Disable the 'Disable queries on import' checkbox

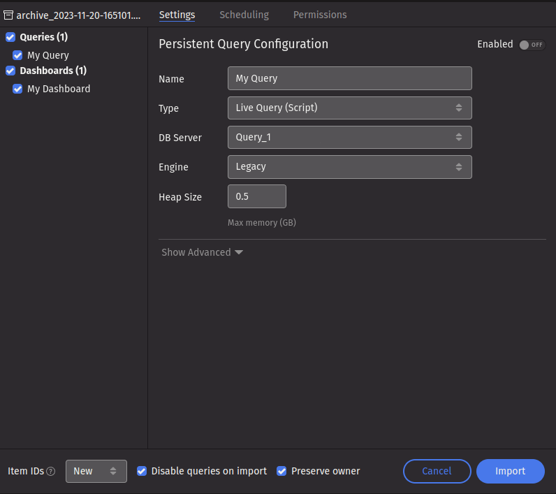[142, 471]
